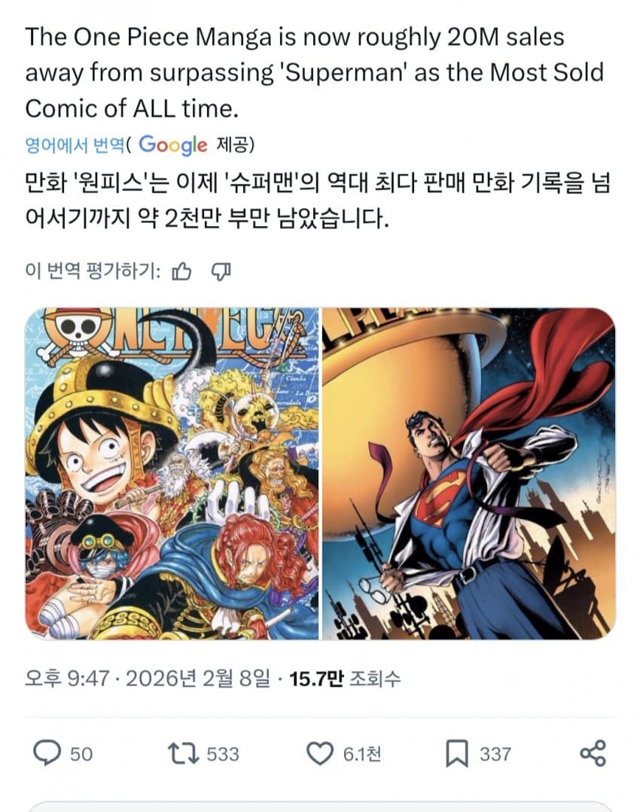640x812 pixels.
Task: Click the Google logo in translation credit
Action: click(173, 145)
